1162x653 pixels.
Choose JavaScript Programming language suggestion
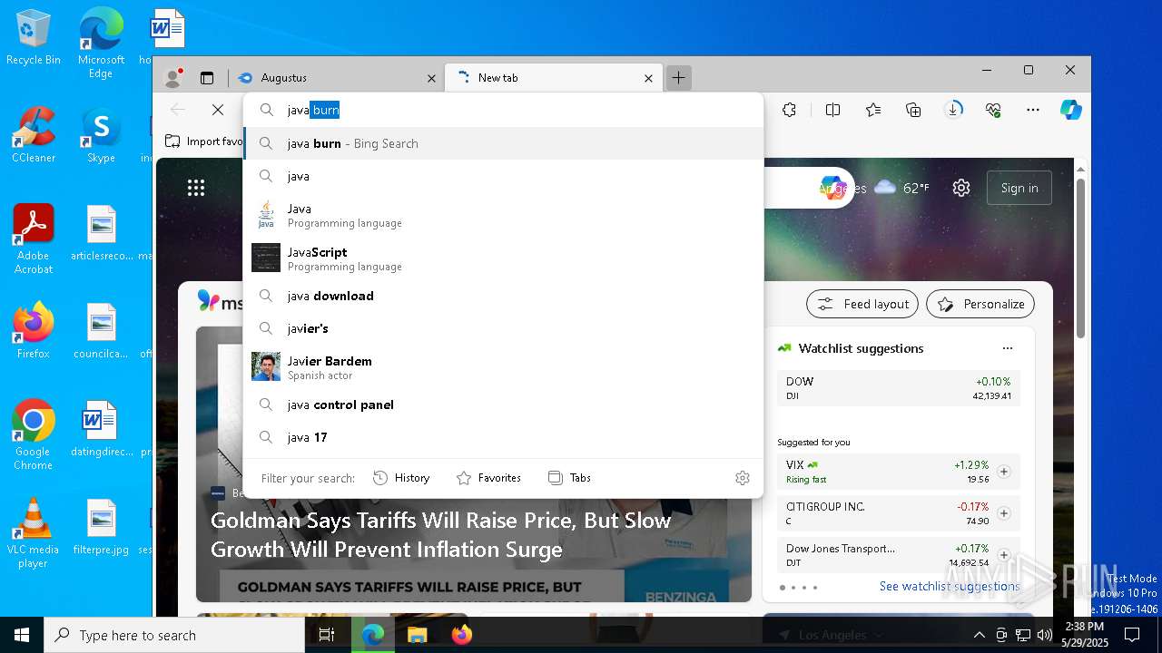pyautogui.click(x=503, y=258)
